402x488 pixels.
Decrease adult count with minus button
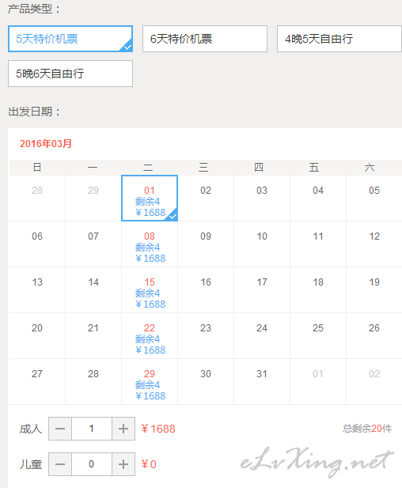click(x=60, y=429)
